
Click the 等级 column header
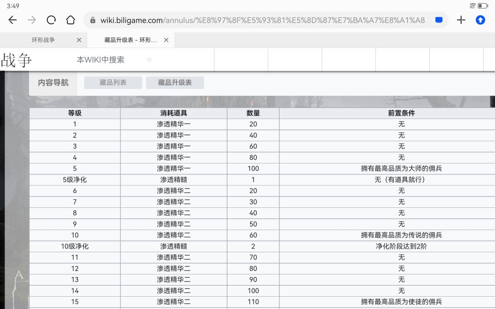(75, 113)
